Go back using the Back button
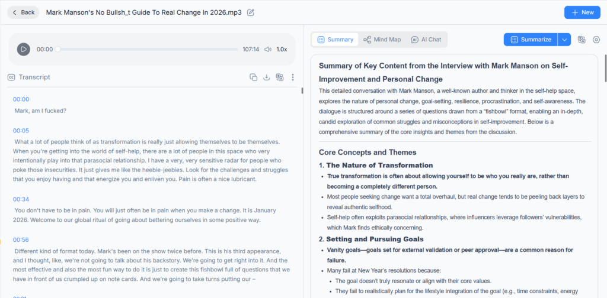 pos(23,12)
